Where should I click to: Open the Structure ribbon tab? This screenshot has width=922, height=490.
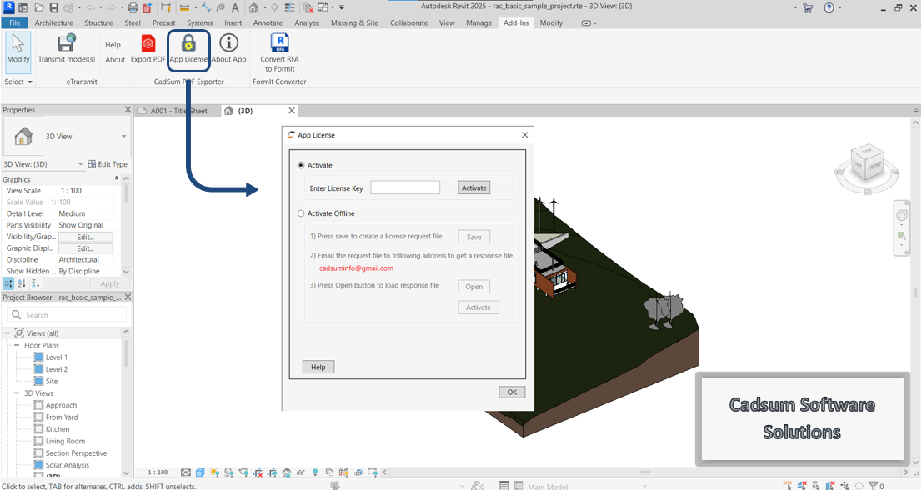click(x=98, y=22)
